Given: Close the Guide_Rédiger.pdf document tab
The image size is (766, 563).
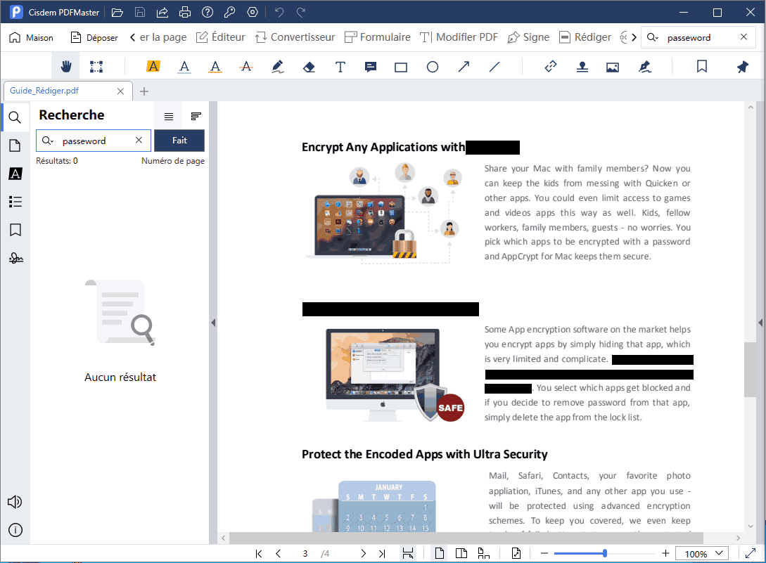Looking at the screenshot, I should pos(121,91).
